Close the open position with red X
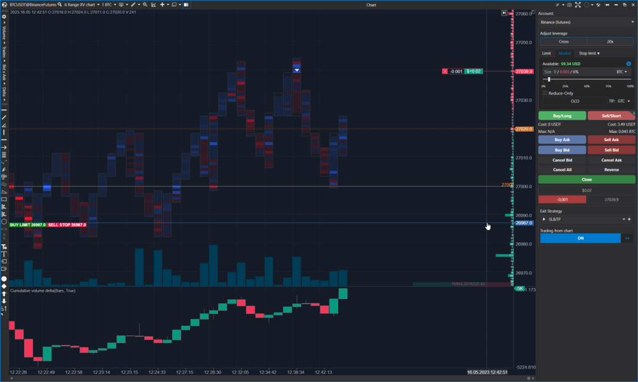Image resolution: width=638 pixels, height=382 pixels. tap(445, 72)
